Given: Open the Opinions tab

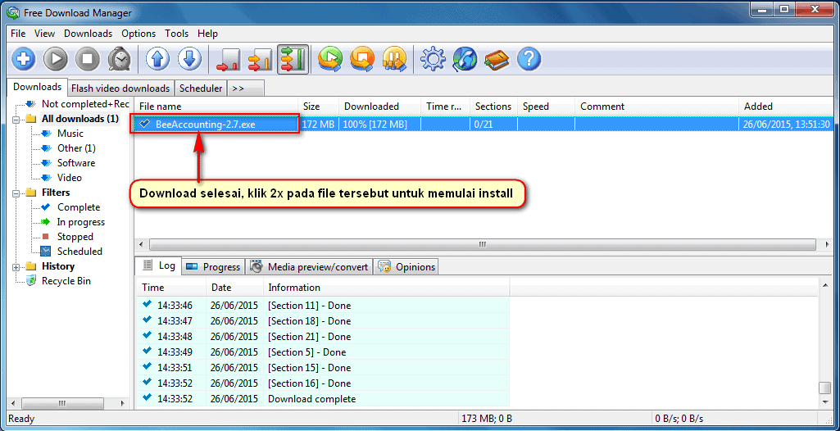Looking at the screenshot, I should pos(406,266).
